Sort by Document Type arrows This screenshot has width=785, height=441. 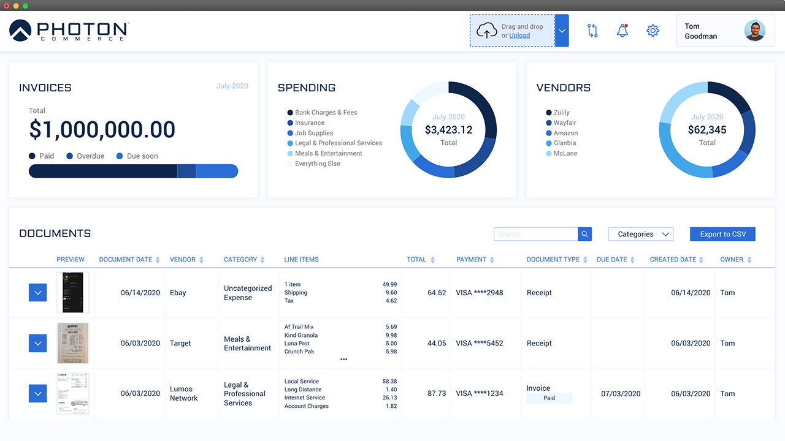pyautogui.click(x=586, y=260)
